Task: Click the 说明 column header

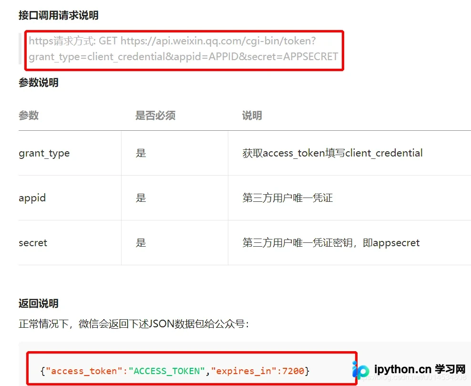Action: (252, 115)
